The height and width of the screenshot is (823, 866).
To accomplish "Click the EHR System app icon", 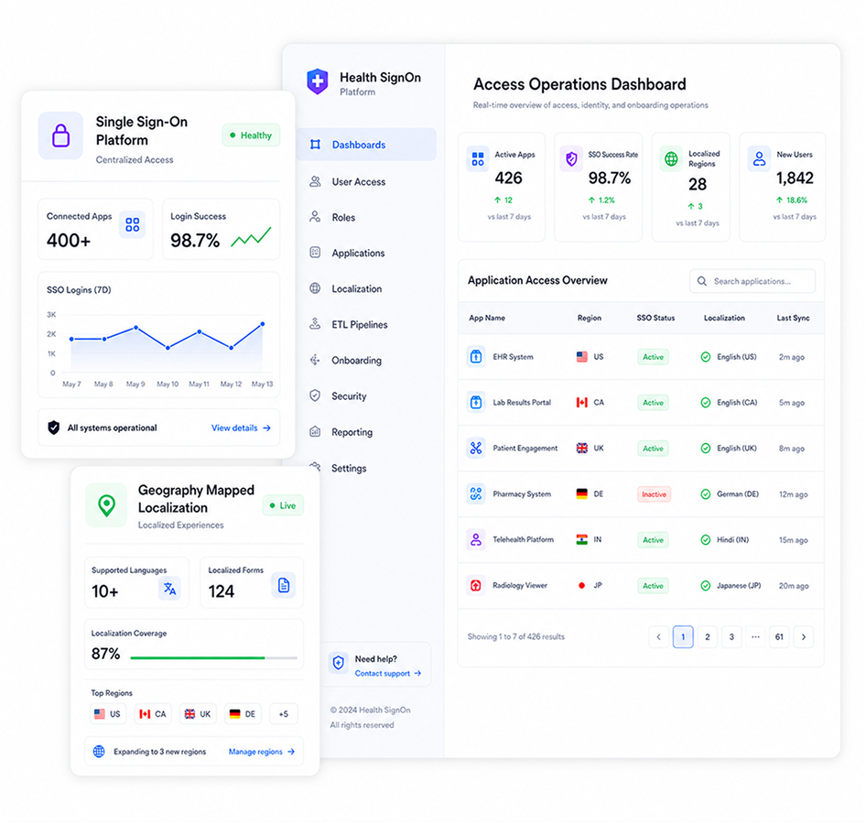I will point(476,357).
